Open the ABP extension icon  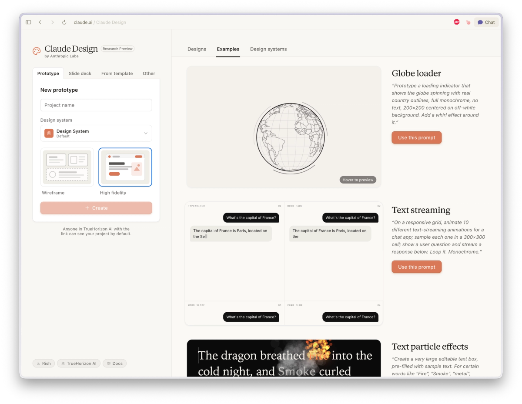point(456,22)
